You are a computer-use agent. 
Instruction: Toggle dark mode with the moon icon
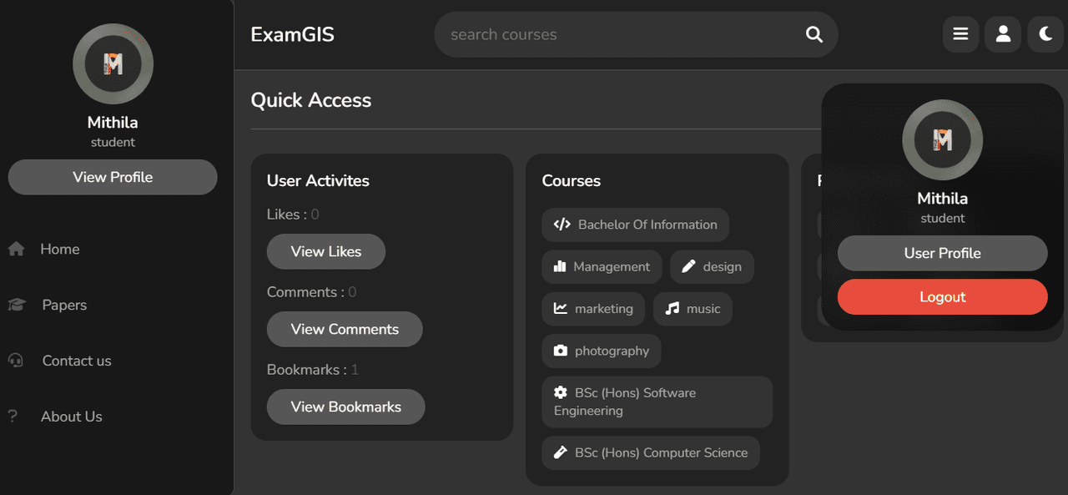tap(1045, 34)
